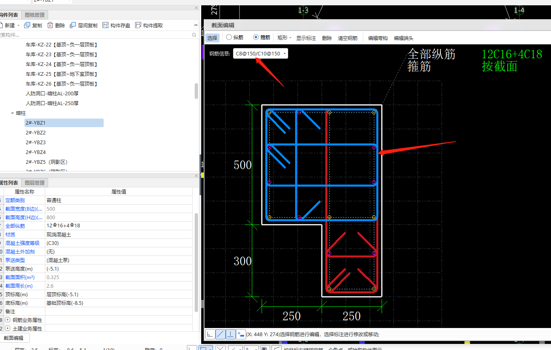Select 2#-YBZ1 in component tree

64,123
